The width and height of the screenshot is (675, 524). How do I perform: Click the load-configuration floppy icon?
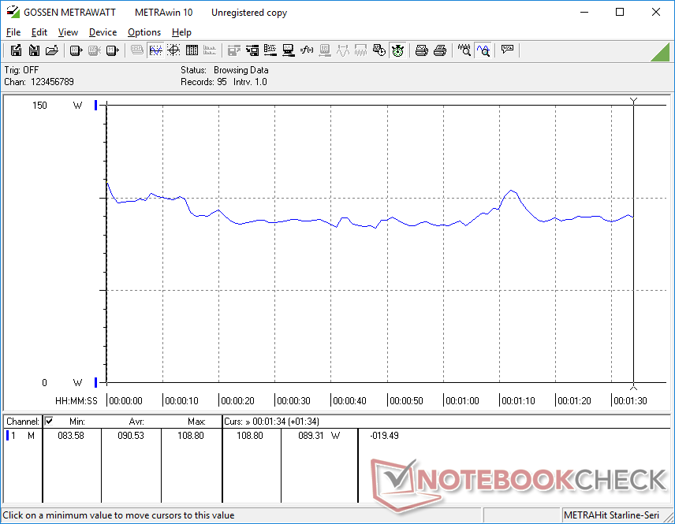pyautogui.click(x=252, y=50)
